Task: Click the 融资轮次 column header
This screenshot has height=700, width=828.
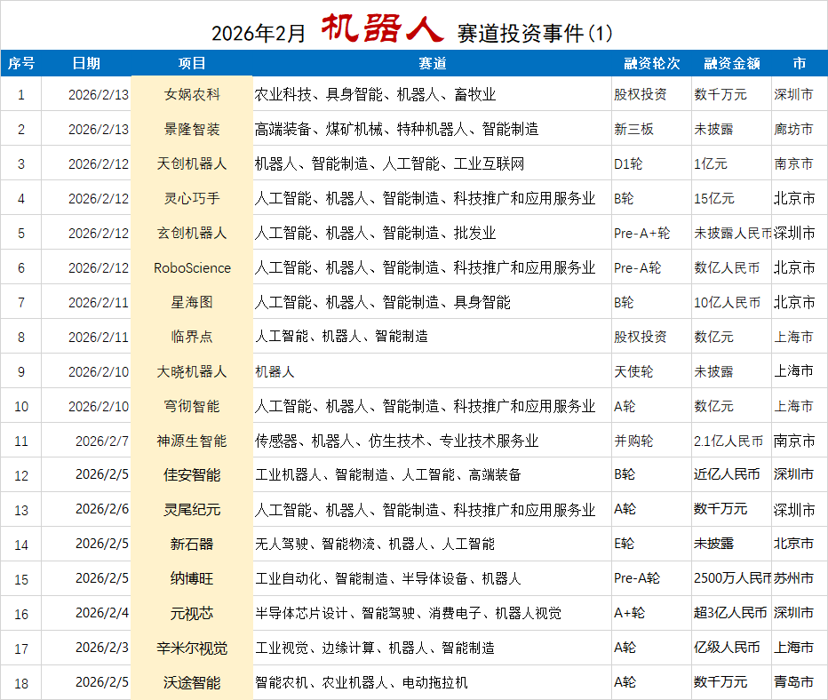Action: 651,63
